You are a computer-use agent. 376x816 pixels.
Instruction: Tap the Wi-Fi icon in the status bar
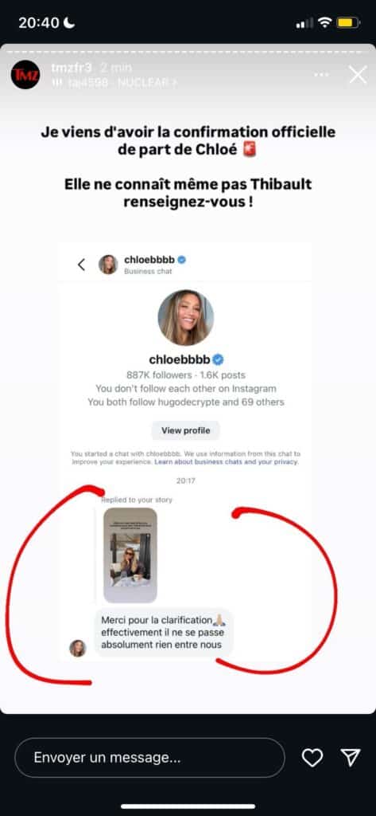pos(324,22)
